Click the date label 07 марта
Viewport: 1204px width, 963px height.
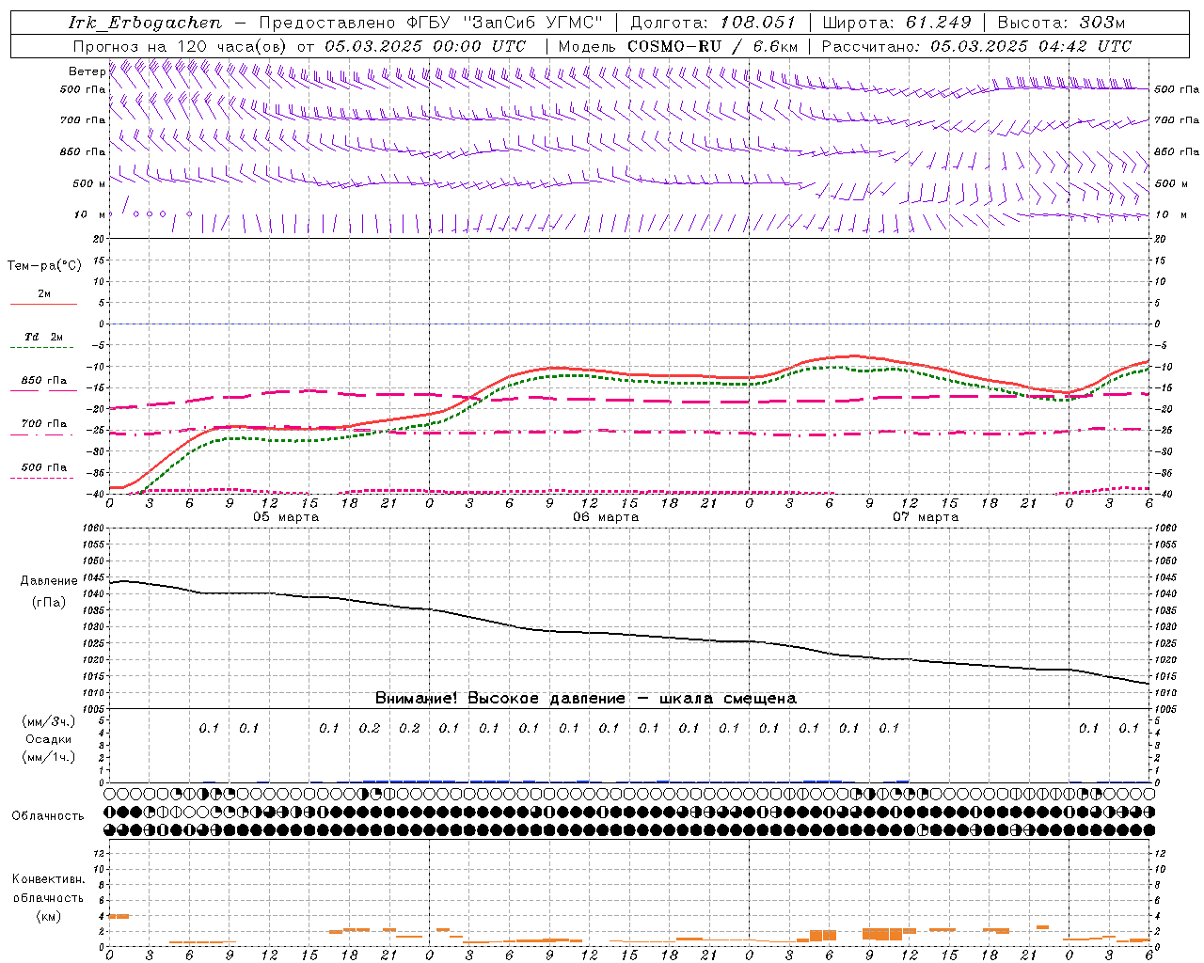[926, 517]
